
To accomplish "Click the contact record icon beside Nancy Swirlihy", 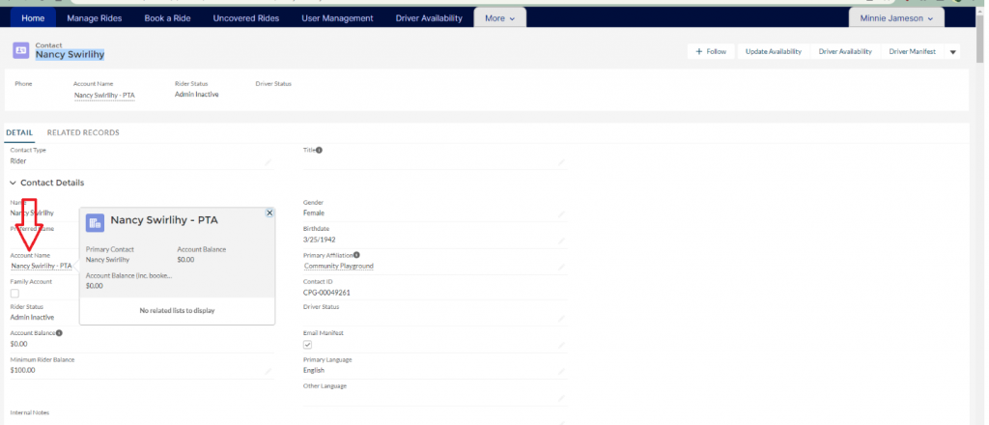I will click(21, 50).
